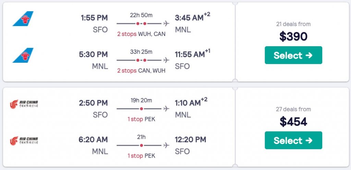Click the 12:20 PM arrival time
The image size is (351, 170).
[x=191, y=139]
